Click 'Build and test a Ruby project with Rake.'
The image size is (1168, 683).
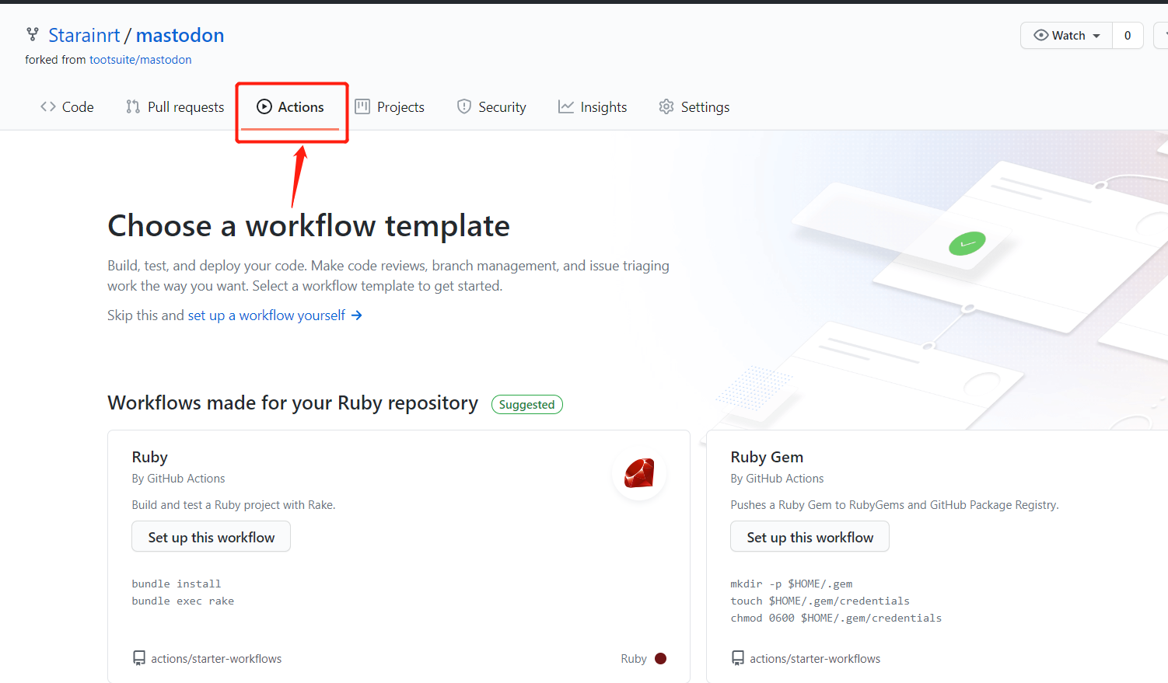coord(234,505)
